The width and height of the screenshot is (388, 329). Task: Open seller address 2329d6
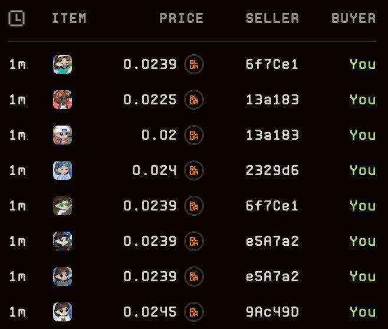[x=272, y=170]
